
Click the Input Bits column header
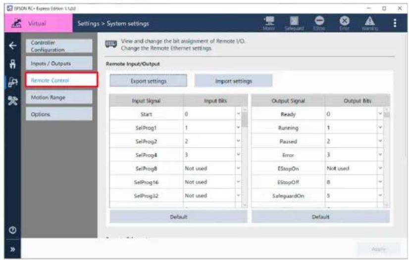pos(215,101)
